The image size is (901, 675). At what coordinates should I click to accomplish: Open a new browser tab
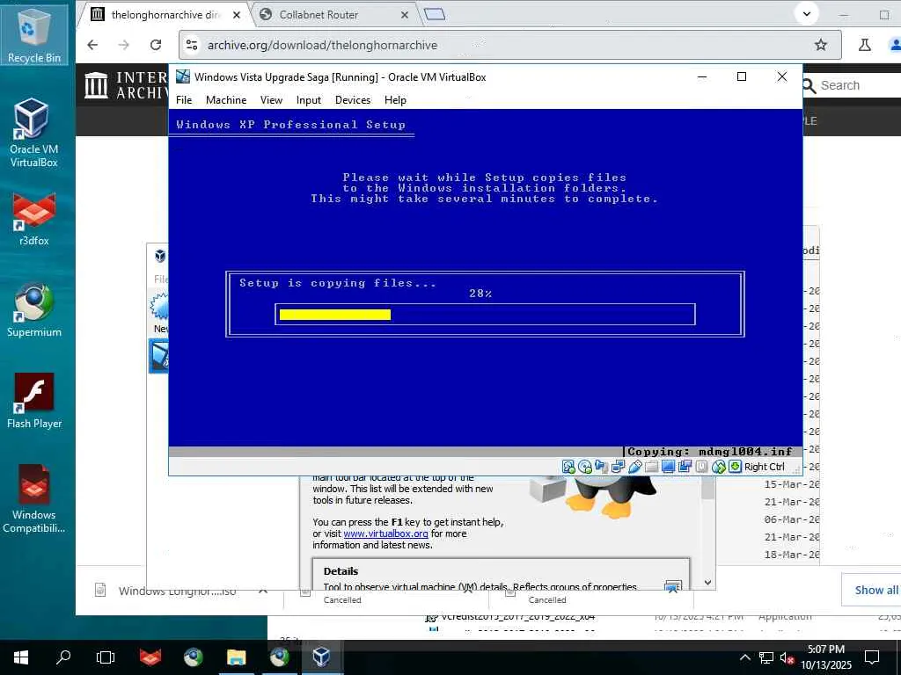click(435, 14)
